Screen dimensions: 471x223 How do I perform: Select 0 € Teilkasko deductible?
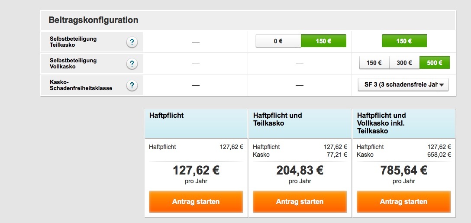pos(278,41)
